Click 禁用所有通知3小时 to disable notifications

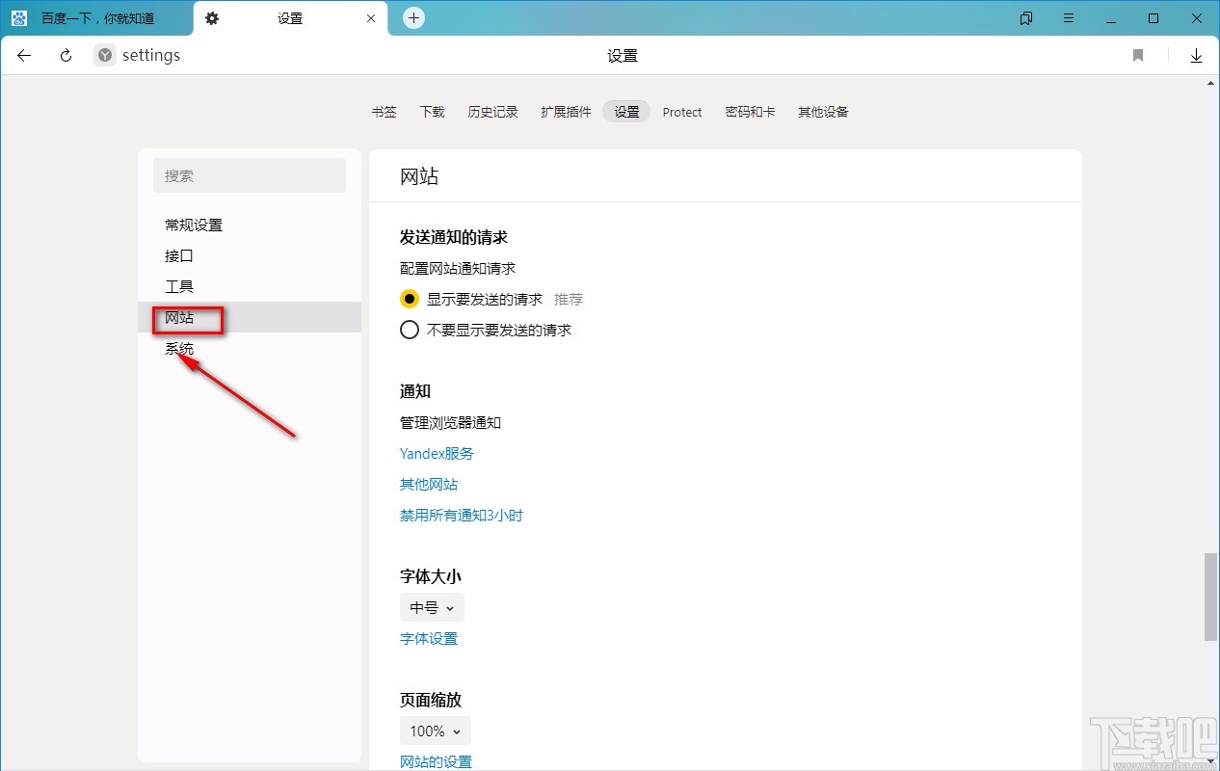coord(461,515)
